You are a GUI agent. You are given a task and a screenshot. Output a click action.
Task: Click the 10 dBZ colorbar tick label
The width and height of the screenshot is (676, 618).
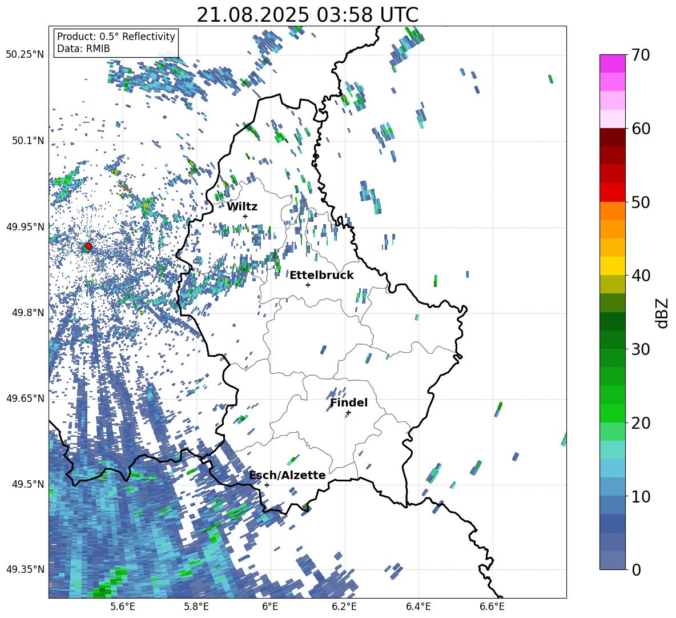pos(640,496)
